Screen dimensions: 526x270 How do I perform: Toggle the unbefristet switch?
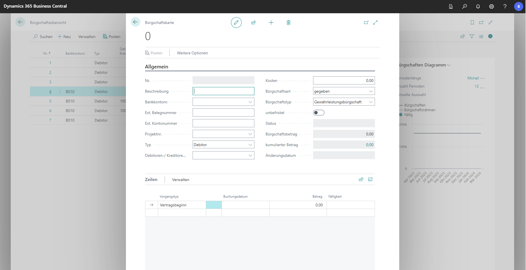(x=318, y=113)
